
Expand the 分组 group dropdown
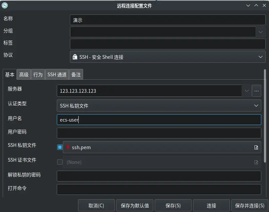pyautogui.click(x=261, y=32)
